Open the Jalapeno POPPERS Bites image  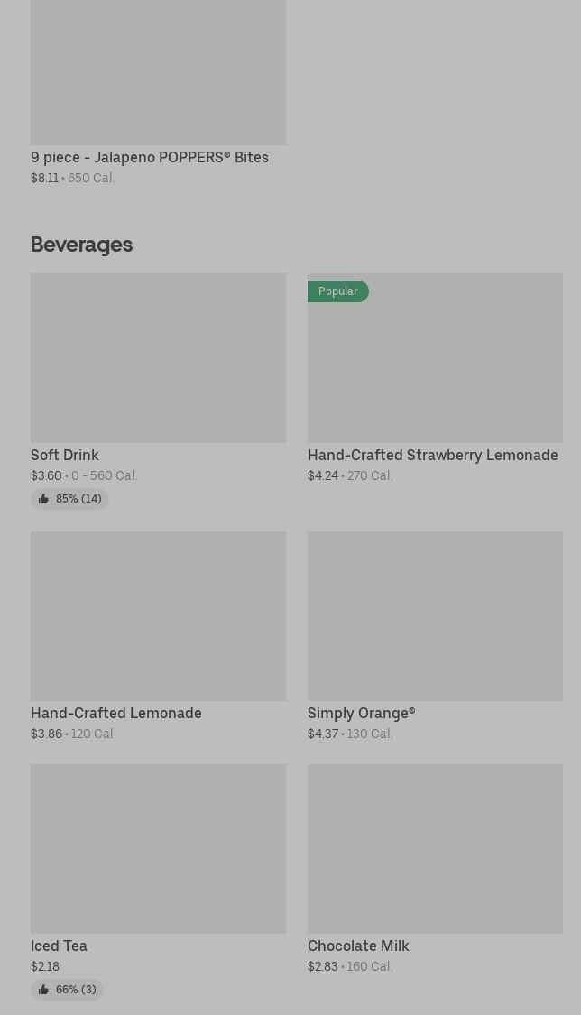[x=158, y=72]
